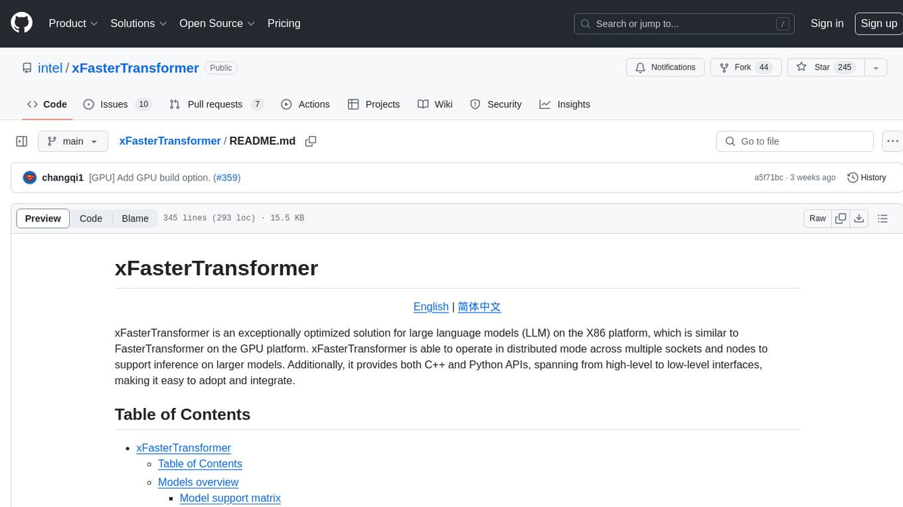Switch to the Issues tab

[x=118, y=104]
